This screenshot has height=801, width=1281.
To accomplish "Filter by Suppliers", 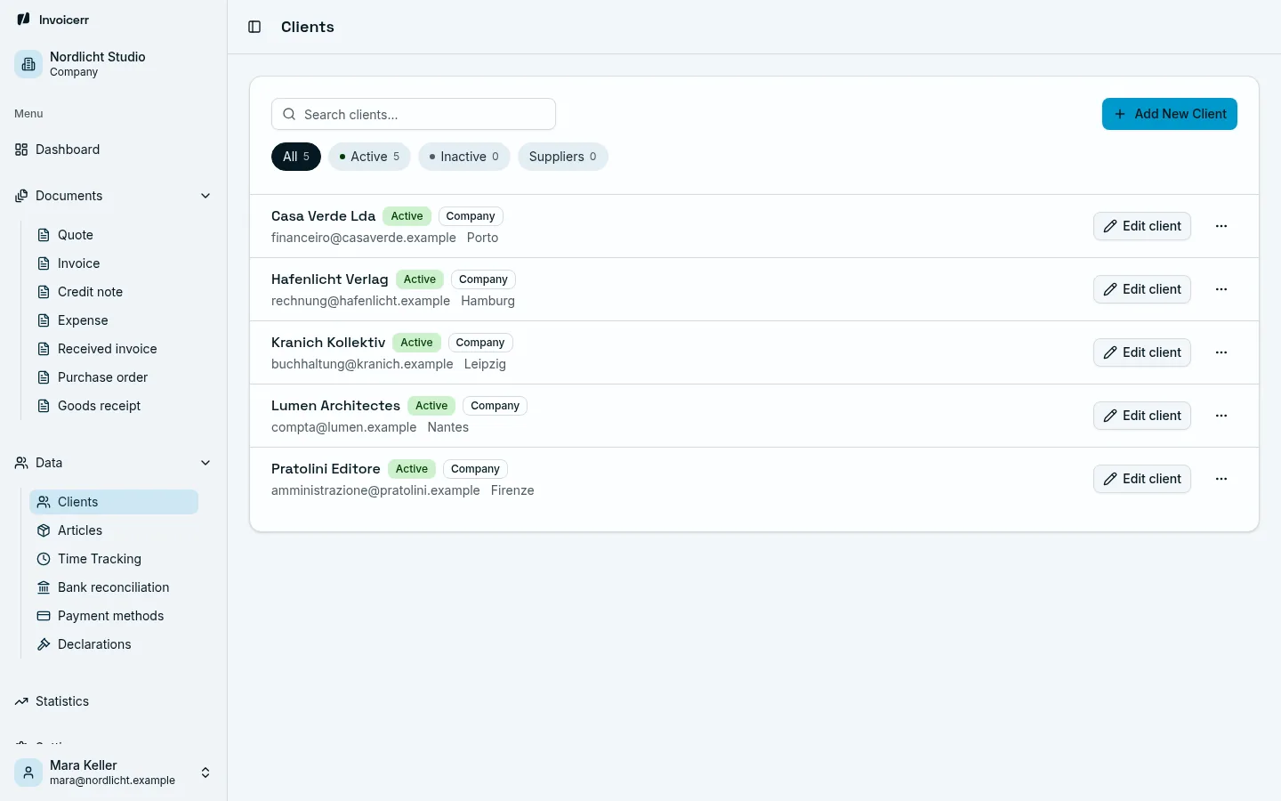I will (563, 157).
